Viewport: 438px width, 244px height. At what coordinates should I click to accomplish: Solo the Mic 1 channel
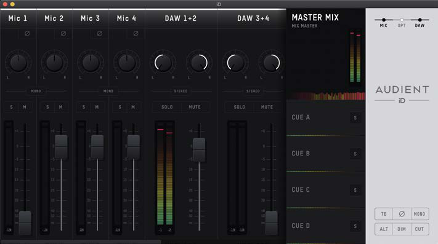point(12,107)
